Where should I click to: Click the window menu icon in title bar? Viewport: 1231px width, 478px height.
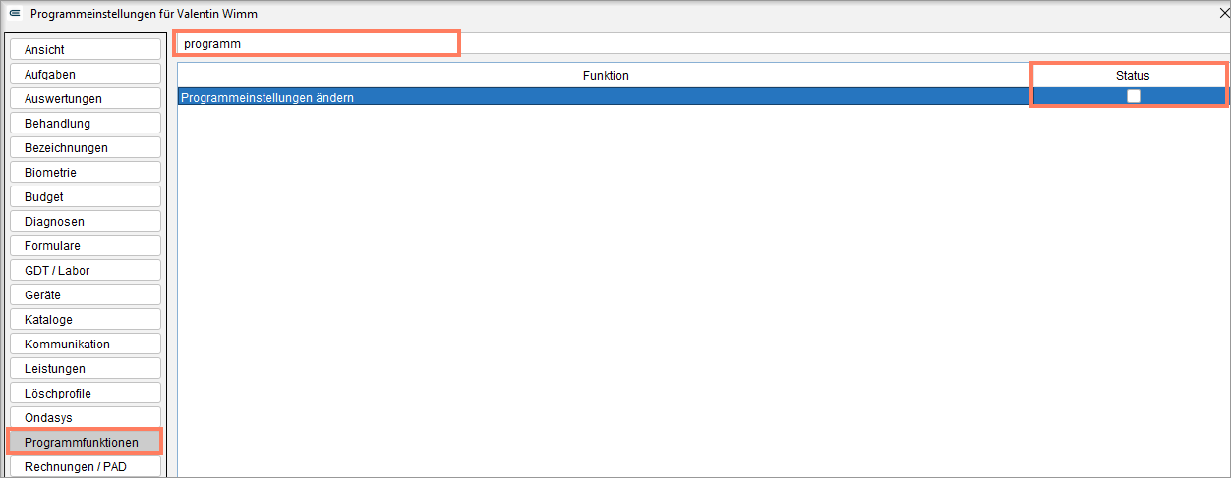point(15,14)
